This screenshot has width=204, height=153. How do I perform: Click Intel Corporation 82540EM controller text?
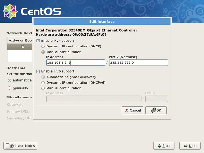pos(86,30)
